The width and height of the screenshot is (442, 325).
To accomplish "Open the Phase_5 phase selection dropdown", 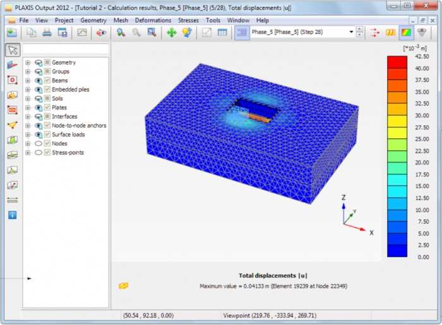I will pos(351,32).
